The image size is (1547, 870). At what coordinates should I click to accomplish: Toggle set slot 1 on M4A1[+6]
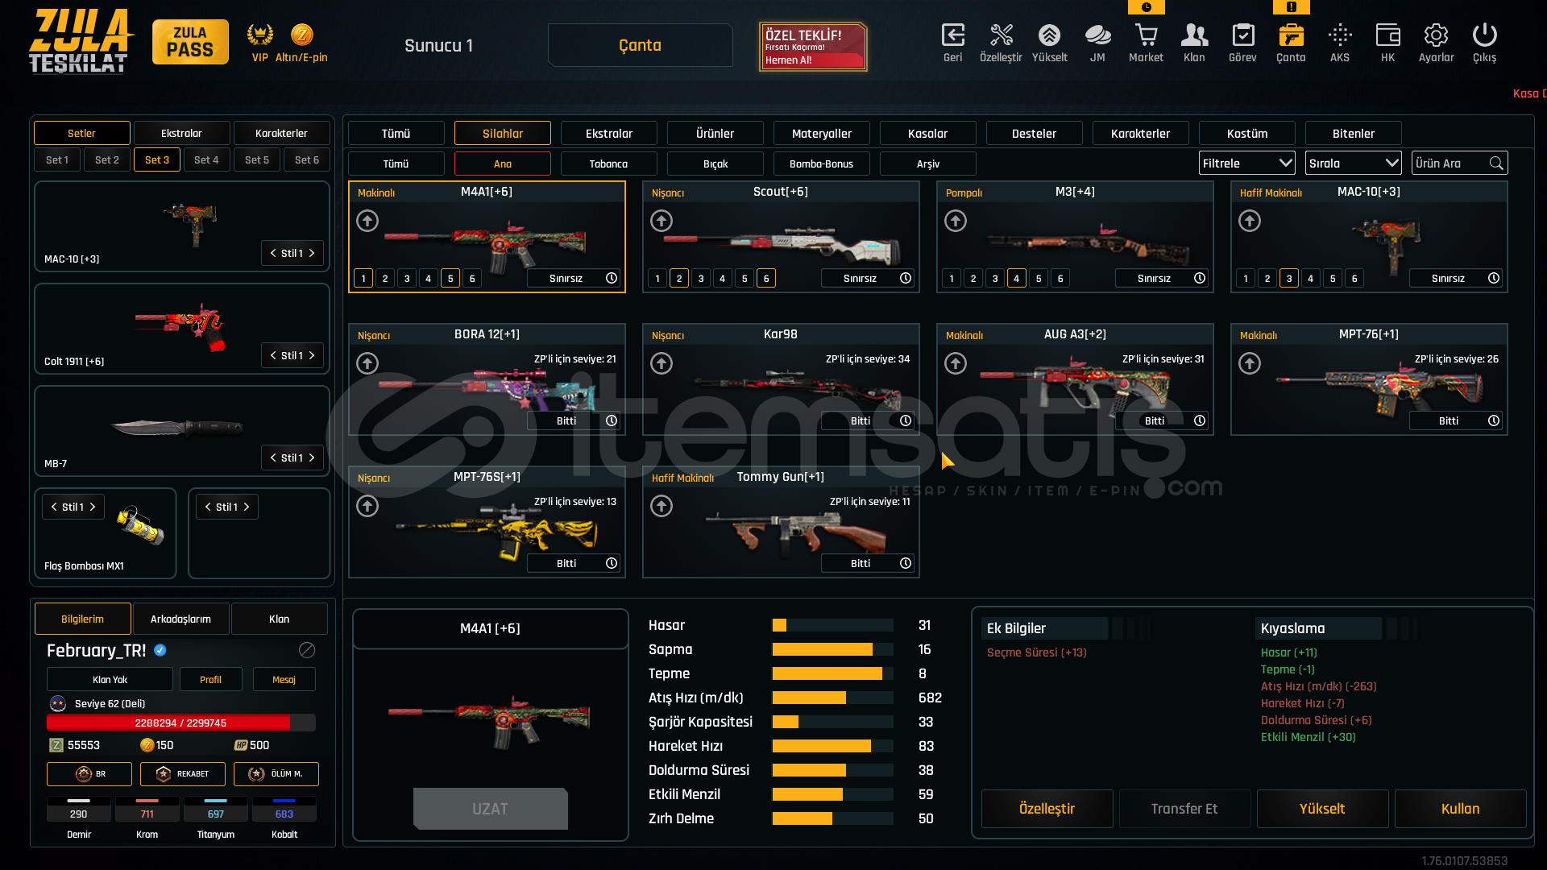363,279
